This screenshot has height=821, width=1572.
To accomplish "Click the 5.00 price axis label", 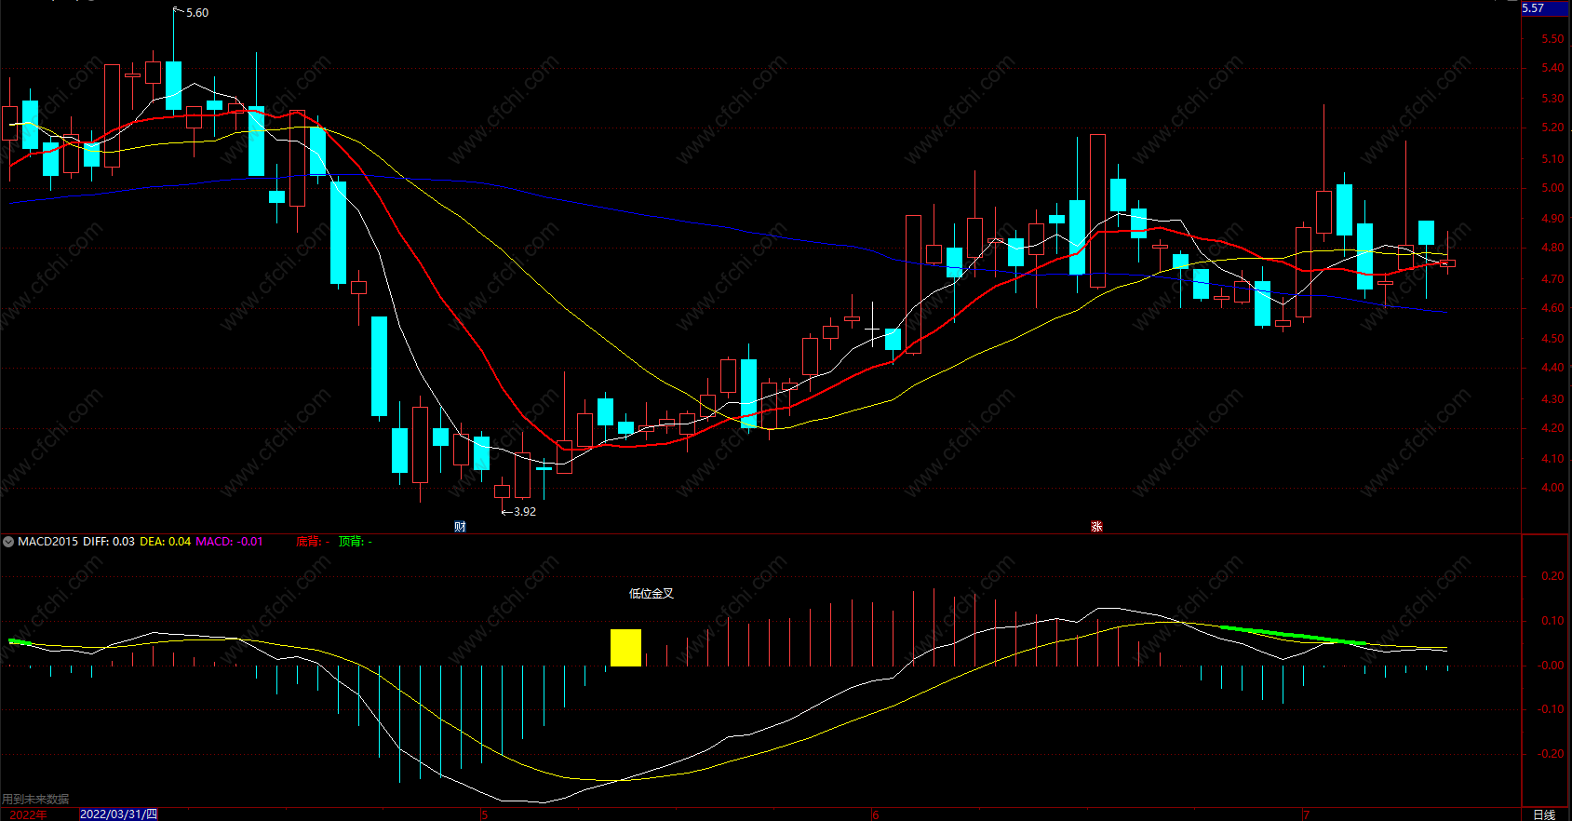I will tap(1552, 188).
